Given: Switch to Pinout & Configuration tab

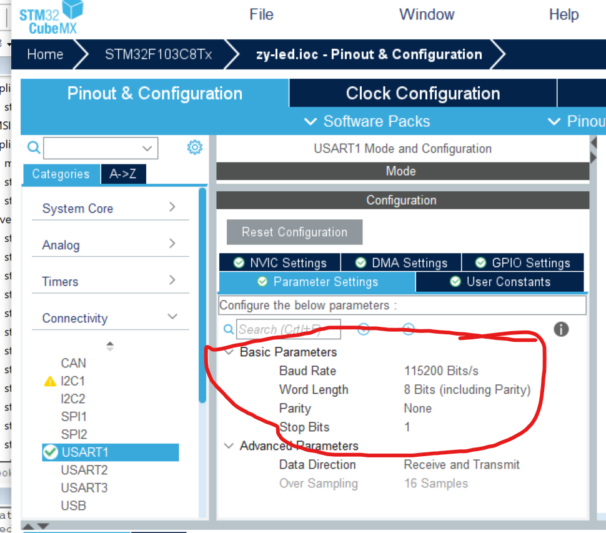Looking at the screenshot, I should tap(154, 93).
